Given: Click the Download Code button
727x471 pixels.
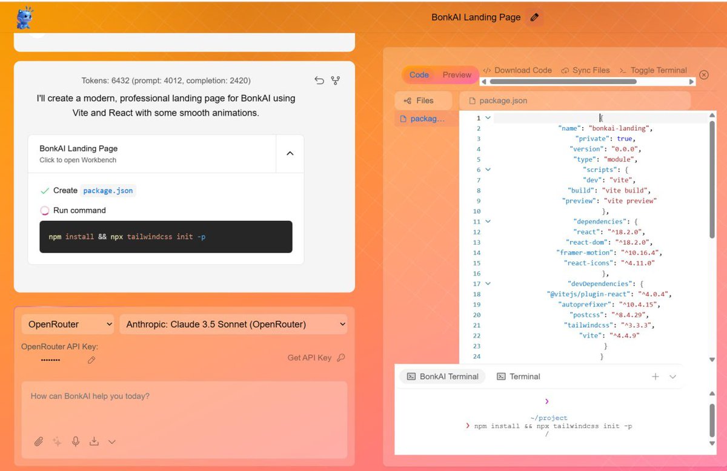Looking at the screenshot, I should point(517,70).
